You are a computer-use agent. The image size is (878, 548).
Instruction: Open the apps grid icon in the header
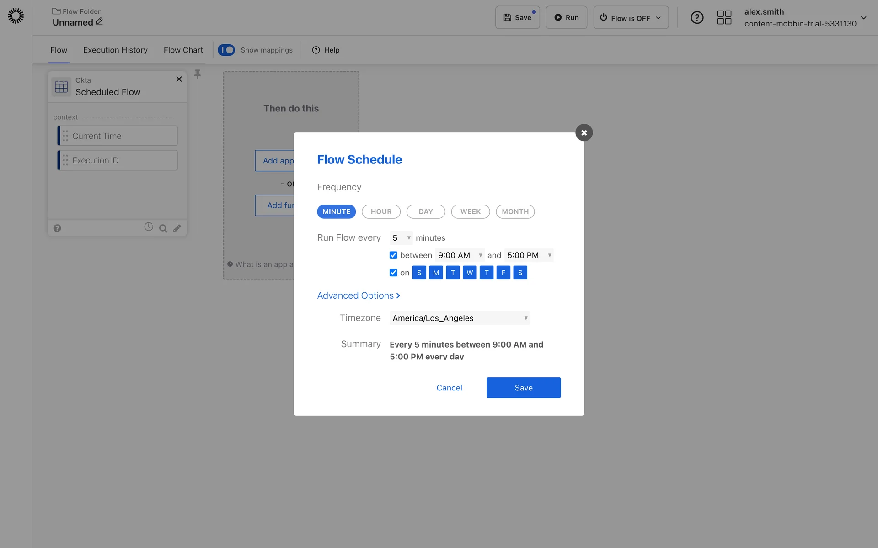[724, 18]
